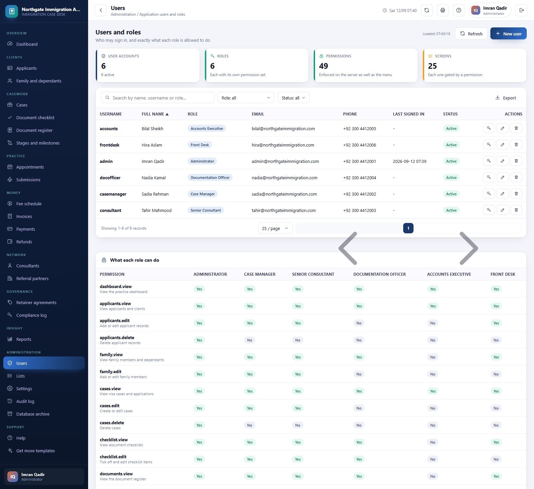The width and height of the screenshot is (534, 489).
Task: Edit the frontdesk user with pencil icon
Action: (x=502, y=145)
